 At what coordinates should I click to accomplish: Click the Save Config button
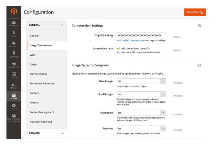tap(195, 12)
